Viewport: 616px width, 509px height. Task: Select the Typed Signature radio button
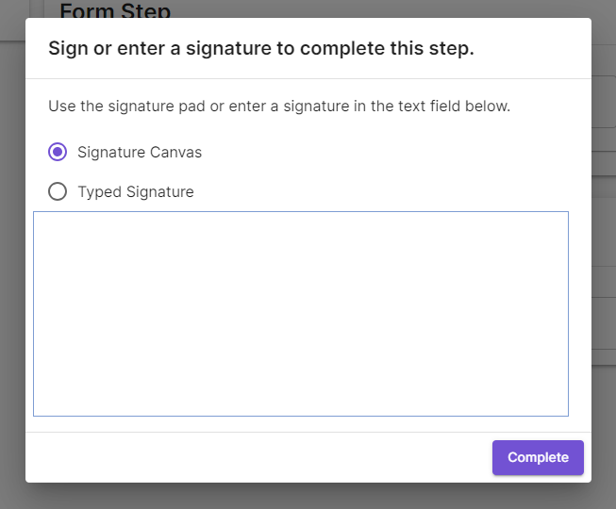58,192
